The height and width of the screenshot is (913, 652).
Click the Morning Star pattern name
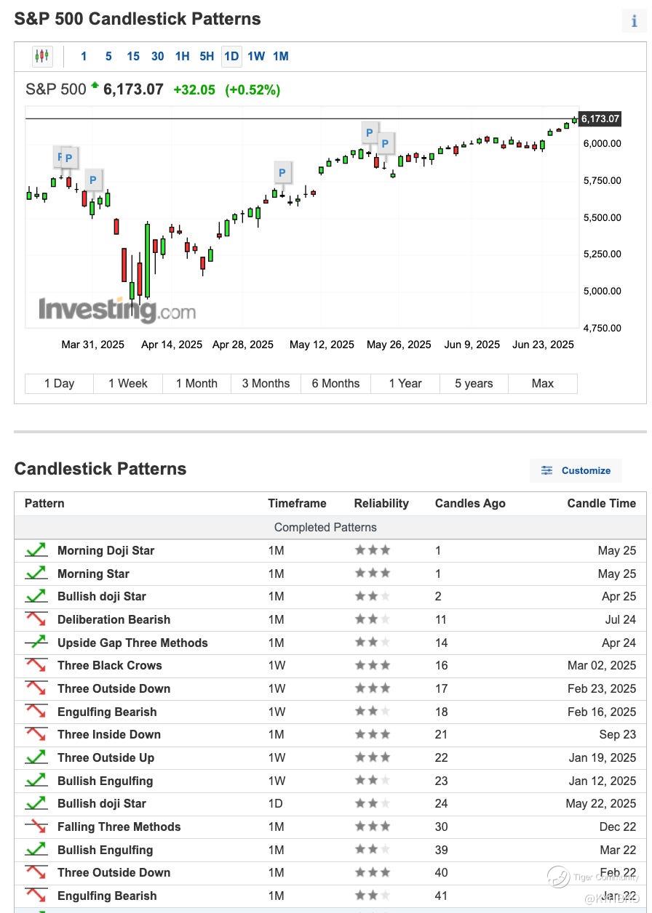coord(93,574)
